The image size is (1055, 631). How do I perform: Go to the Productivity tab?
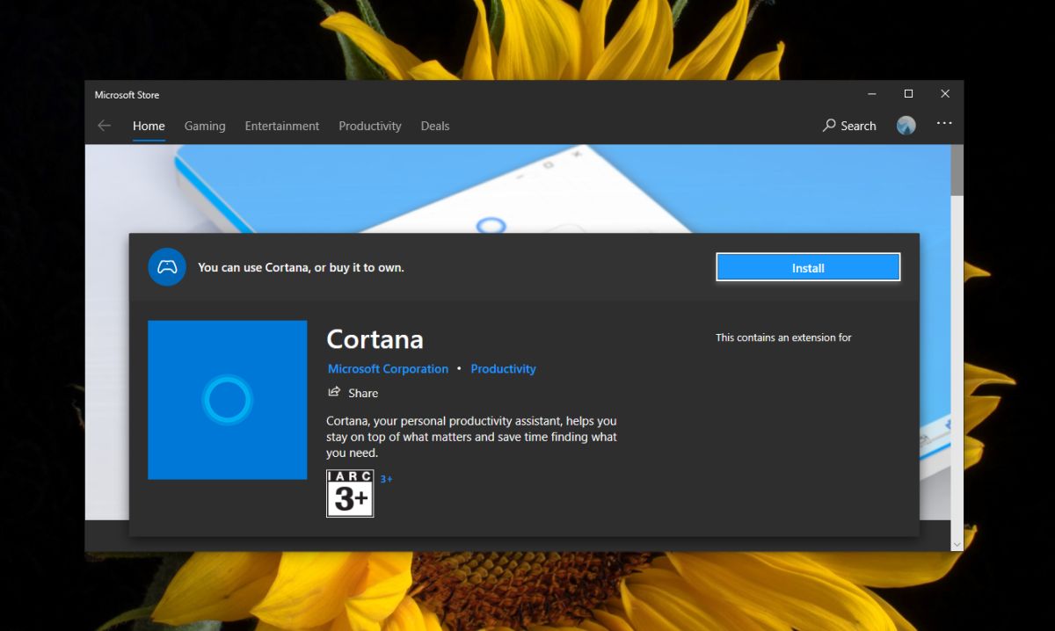coord(369,126)
